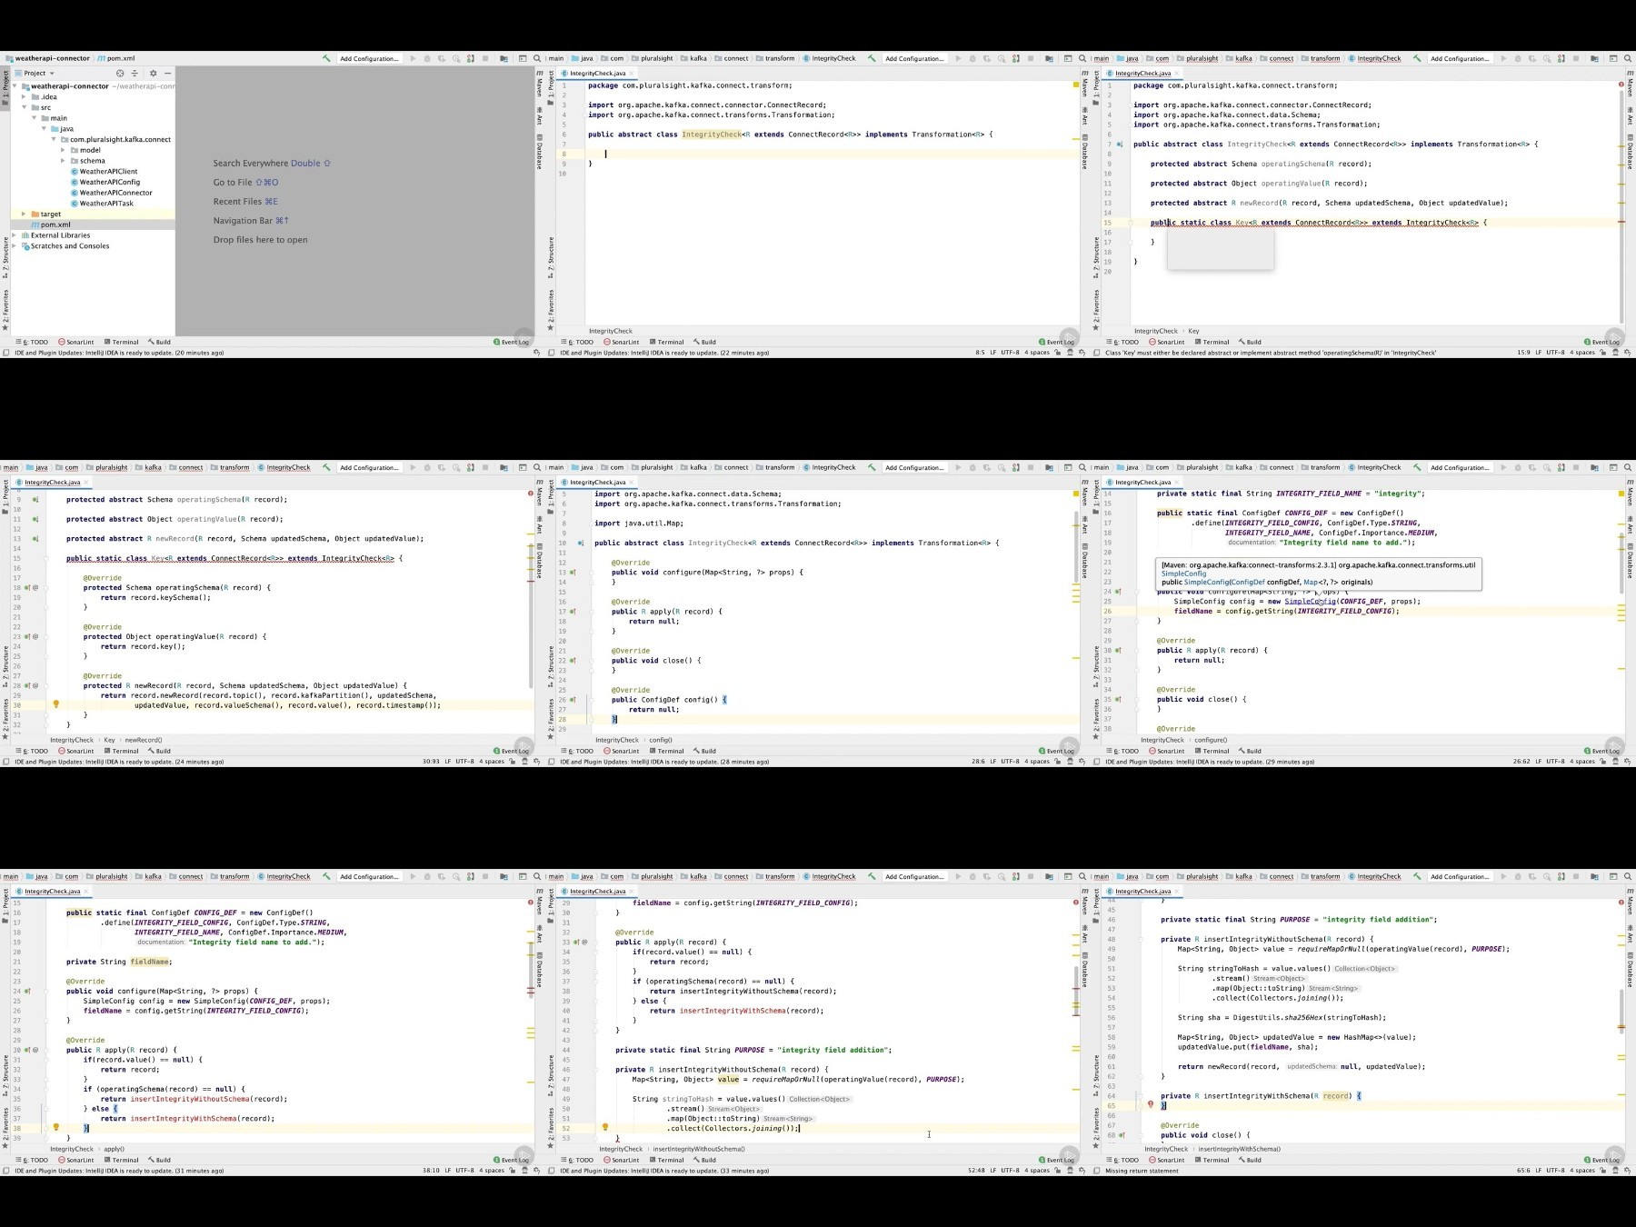The image size is (1636, 1227).
Task: Click the Add Configuration button in the pom.xml window
Action: click(x=369, y=58)
